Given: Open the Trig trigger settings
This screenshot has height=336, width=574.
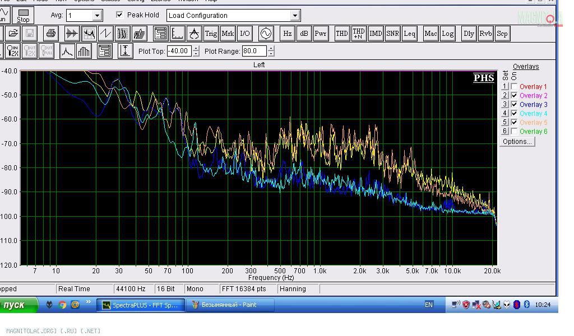Looking at the screenshot, I should (x=211, y=34).
